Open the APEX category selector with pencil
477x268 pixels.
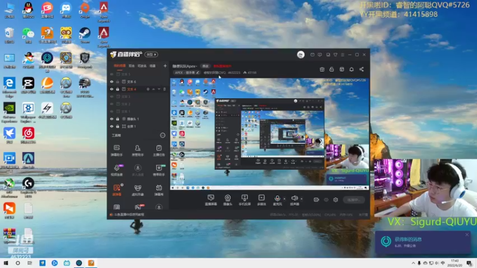[187, 73]
